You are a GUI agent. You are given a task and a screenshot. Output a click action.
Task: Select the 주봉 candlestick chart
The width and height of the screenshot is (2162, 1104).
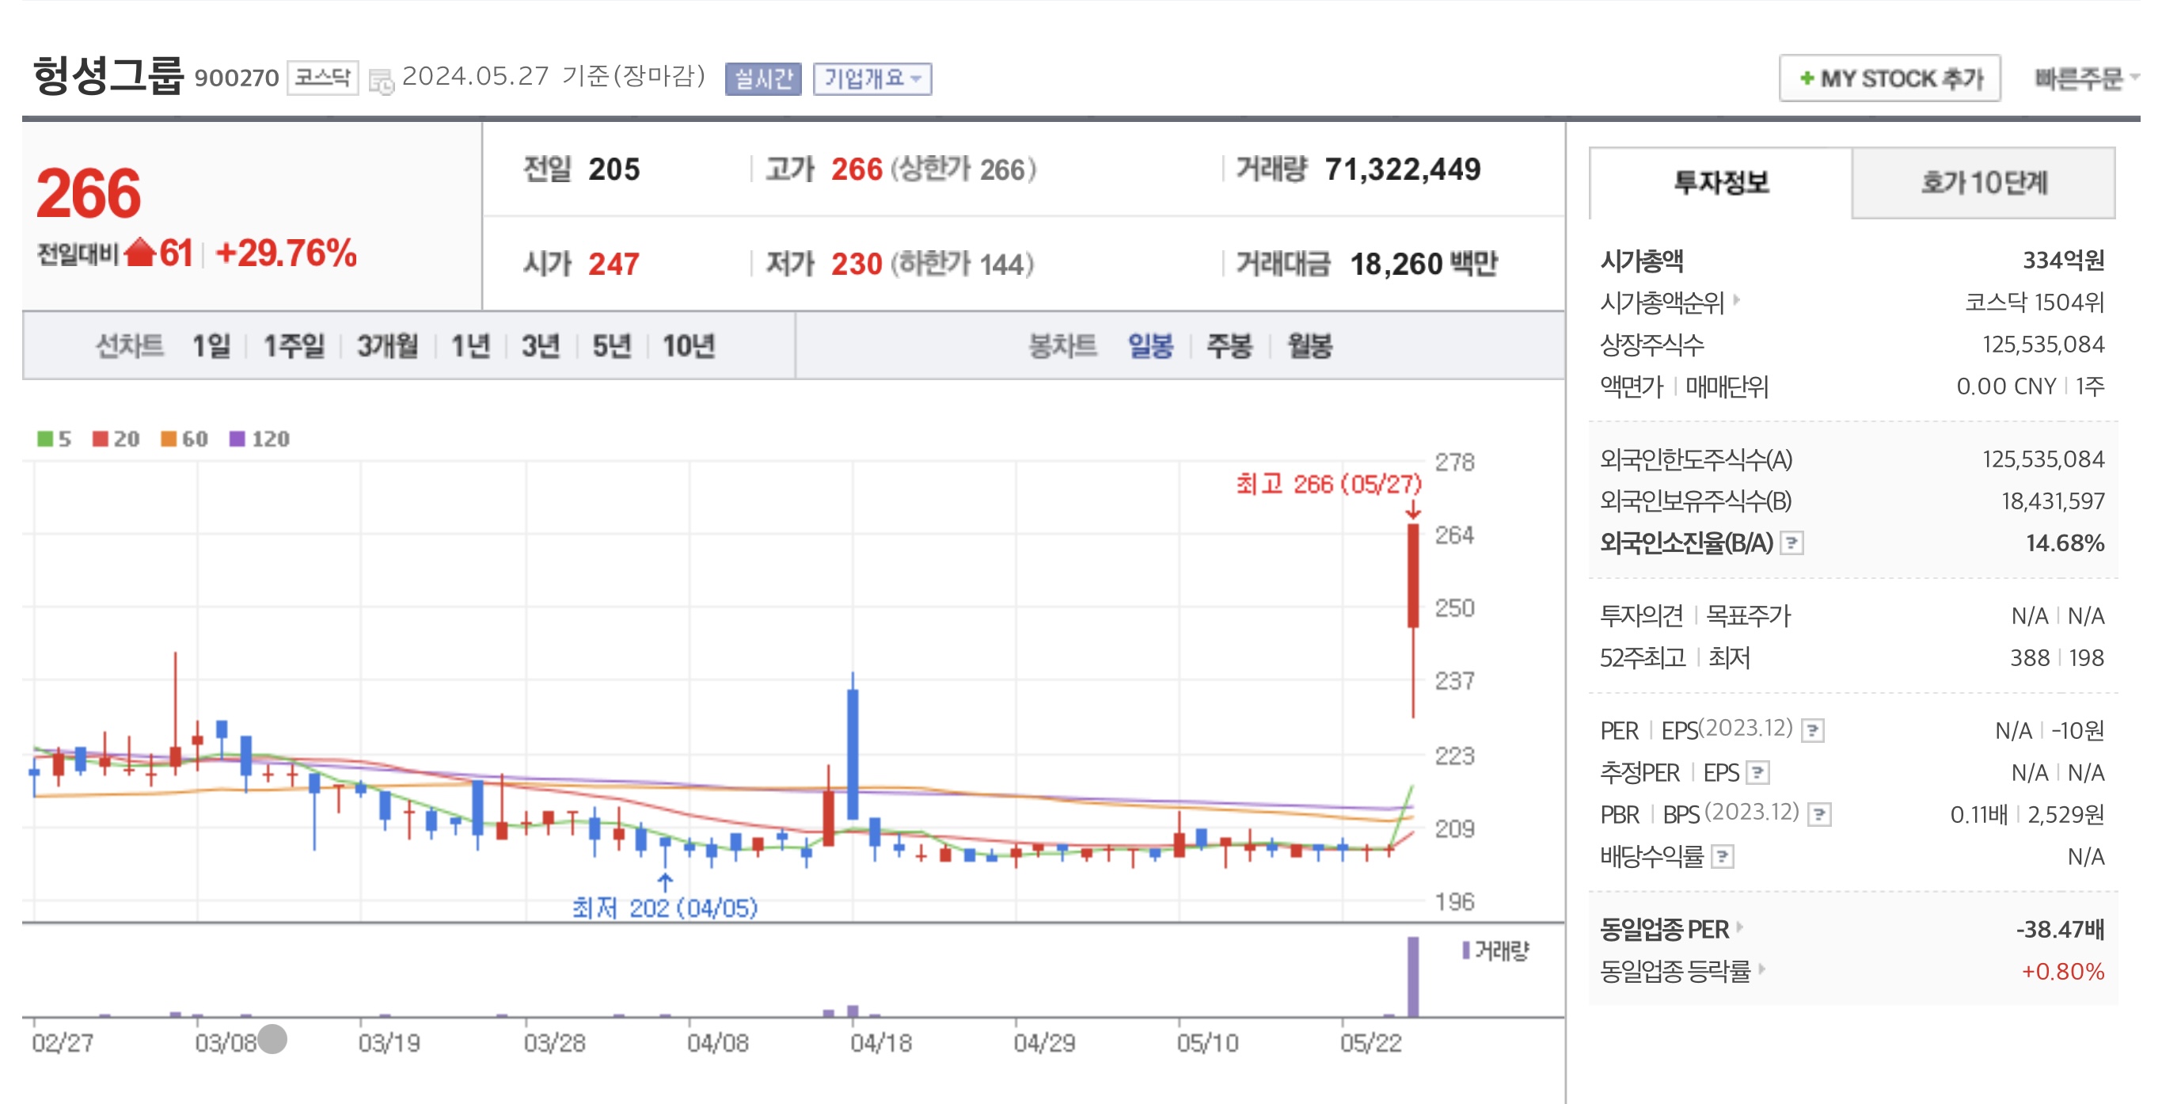point(1229,346)
